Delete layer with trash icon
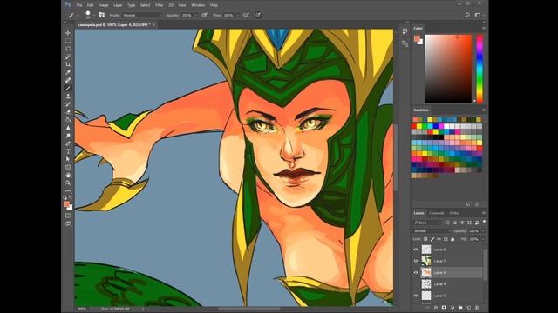The height and width of the screenshot is (313, 558). [477, 307]
